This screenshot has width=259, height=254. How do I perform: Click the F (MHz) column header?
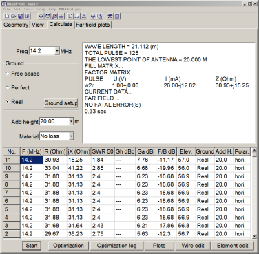32,151
